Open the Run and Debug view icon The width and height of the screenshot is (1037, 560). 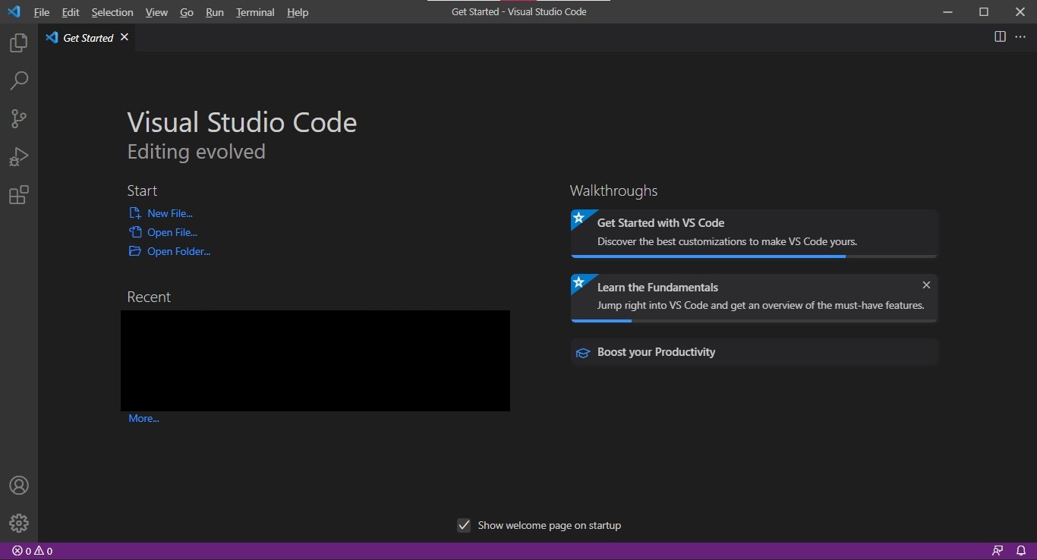pos(19,157)
